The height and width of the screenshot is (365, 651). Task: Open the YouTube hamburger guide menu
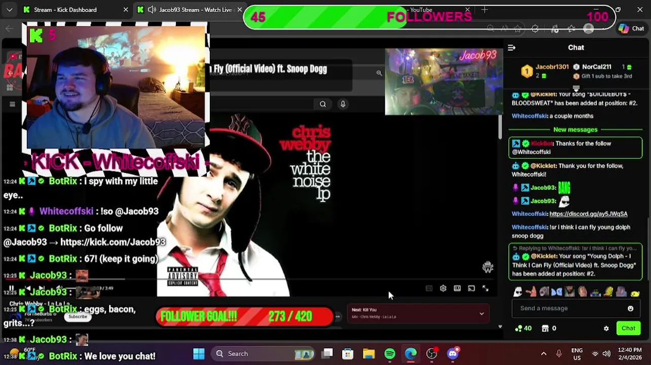(12, 104)
